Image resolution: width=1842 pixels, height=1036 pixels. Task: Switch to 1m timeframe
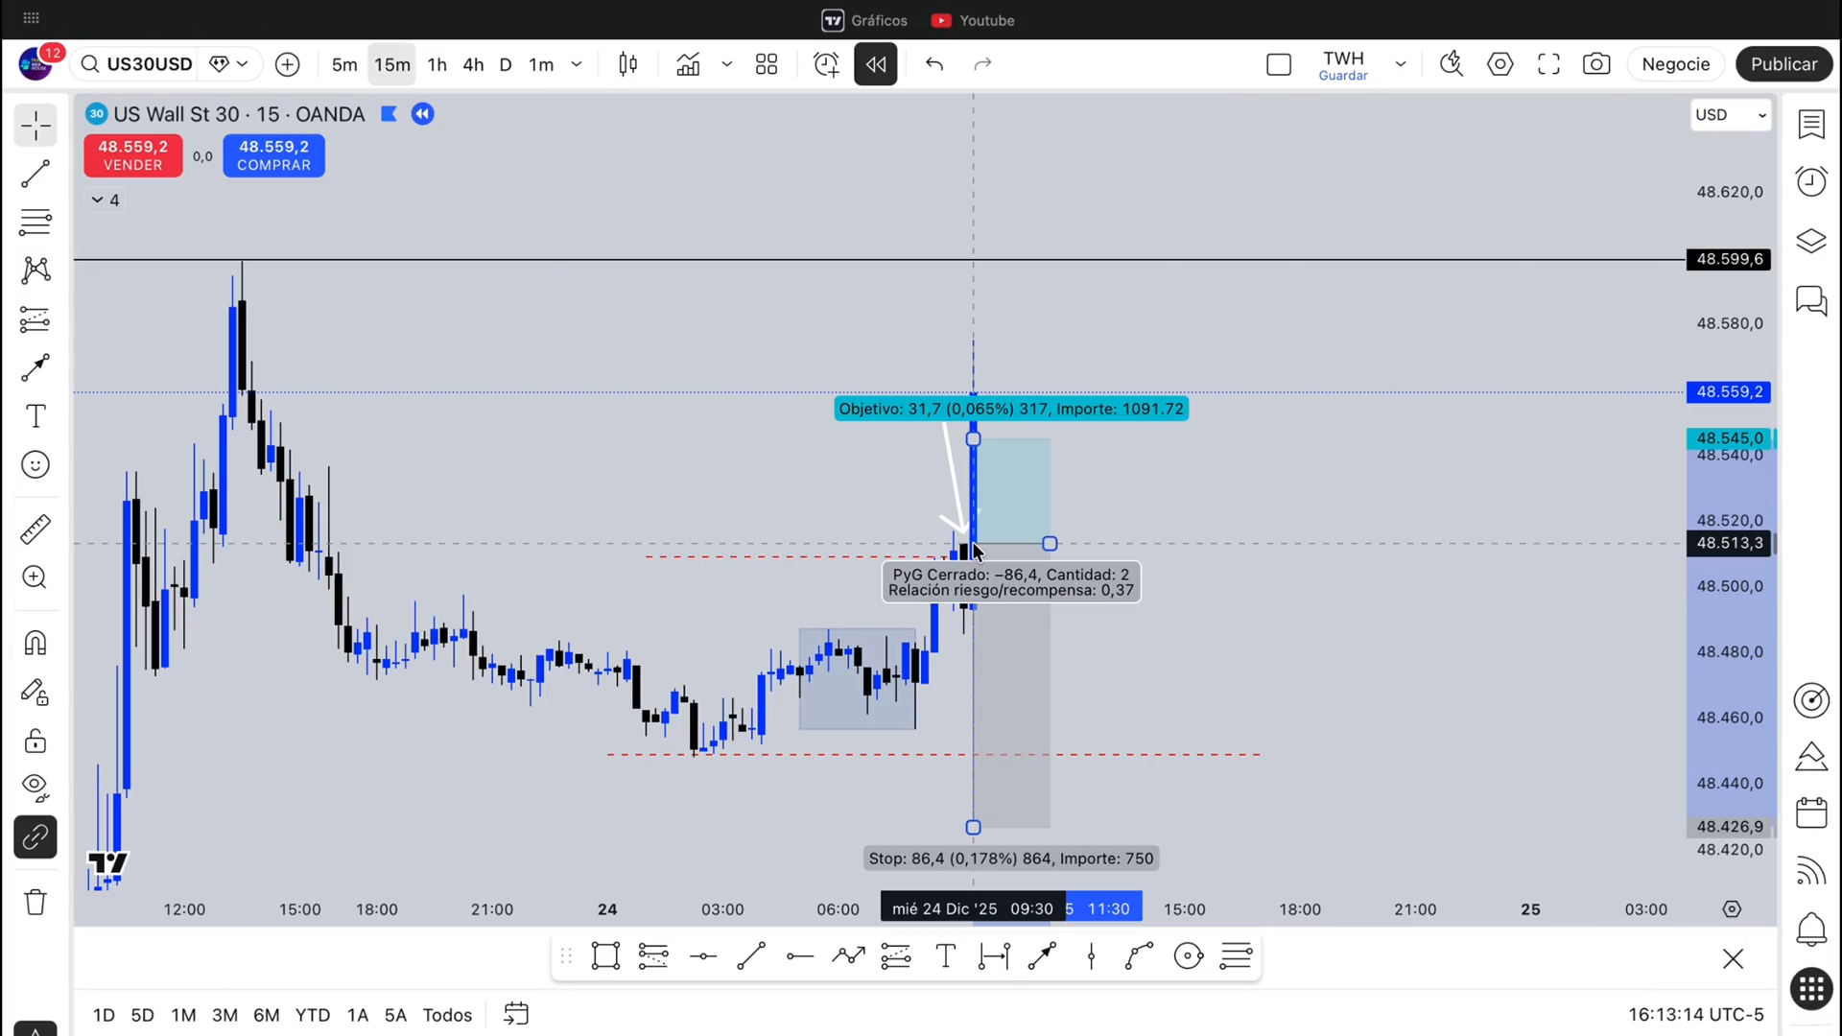pos(542,64)
